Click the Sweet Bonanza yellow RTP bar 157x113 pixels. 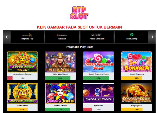point(132,78)
